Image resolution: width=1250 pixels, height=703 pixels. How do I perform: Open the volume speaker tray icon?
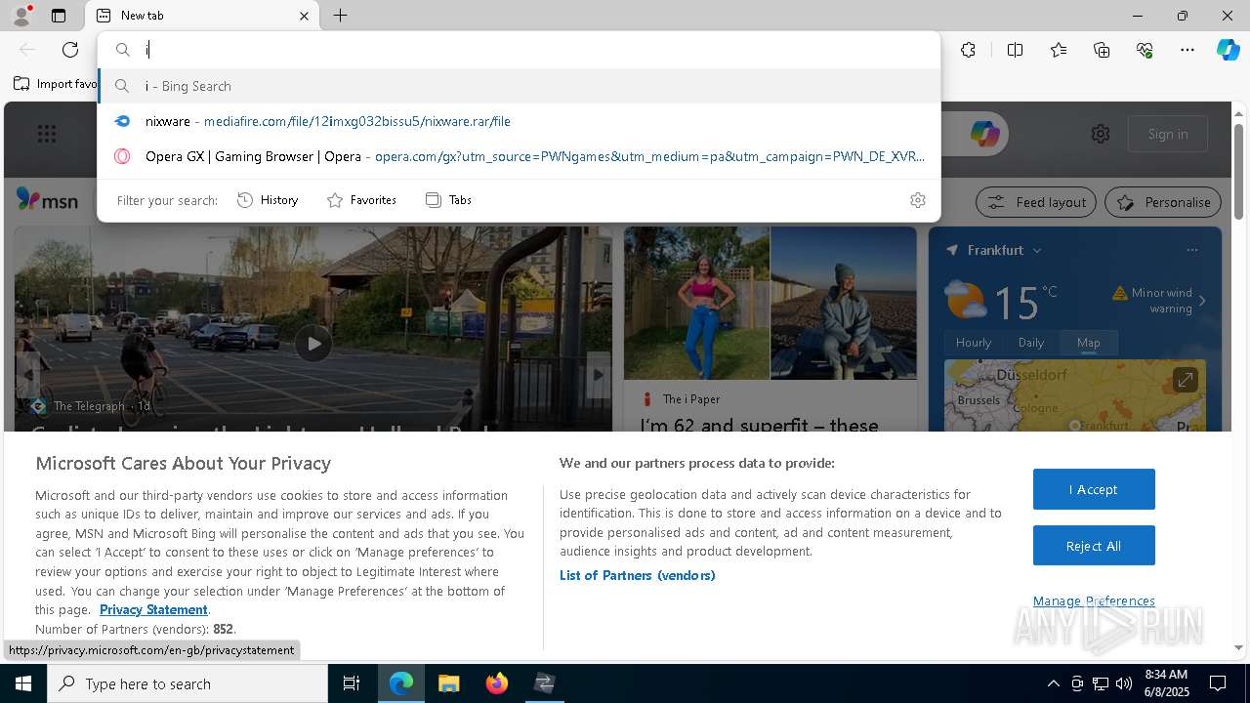(1124, 683)
